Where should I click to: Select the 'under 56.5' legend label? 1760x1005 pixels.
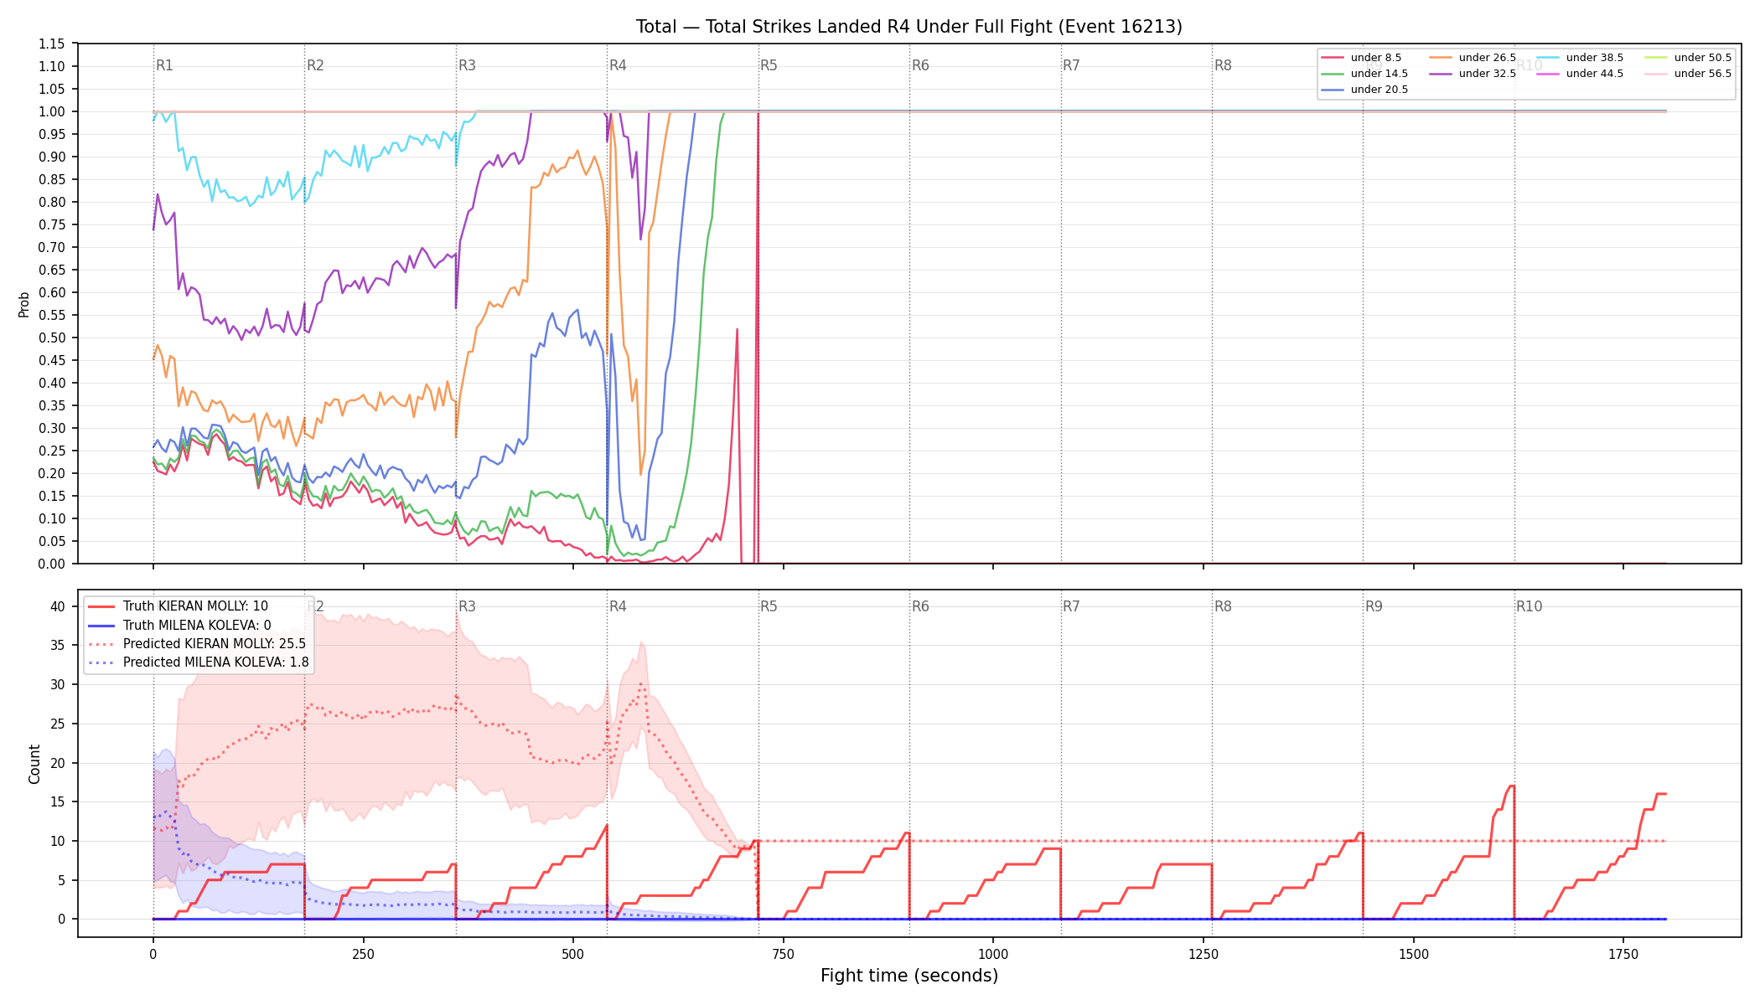coord(1703,74)
